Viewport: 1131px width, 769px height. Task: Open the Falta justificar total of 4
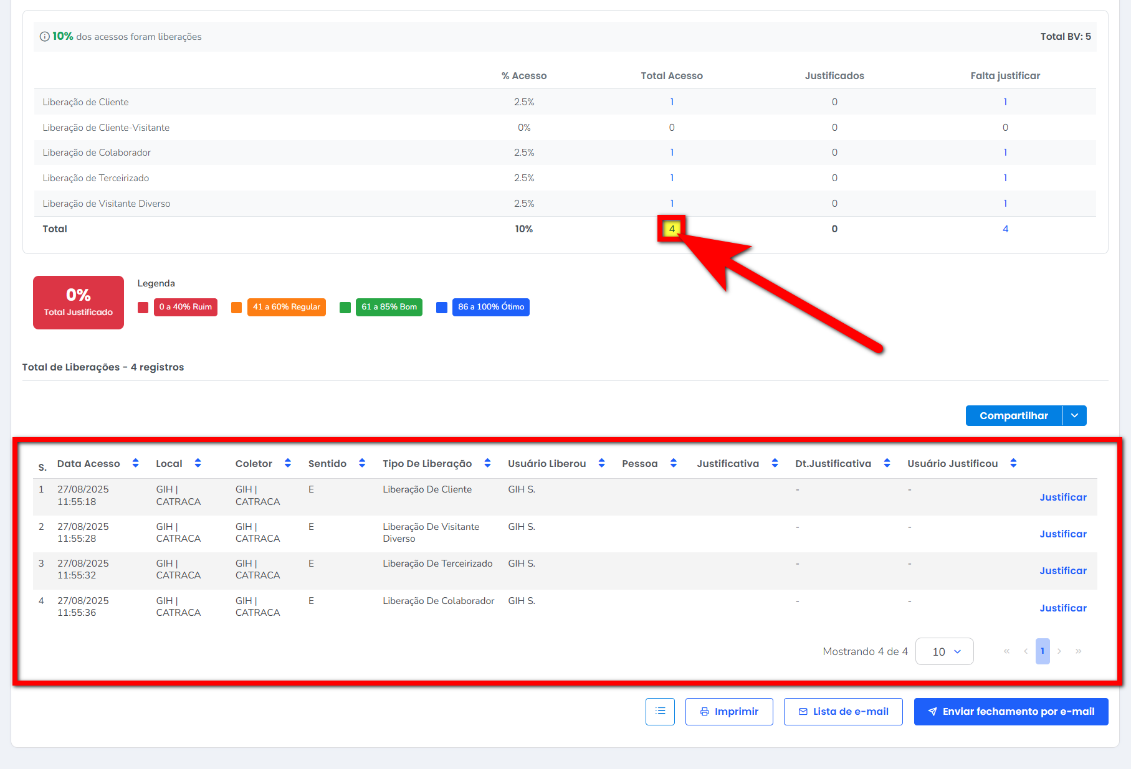pos(1005,229)
